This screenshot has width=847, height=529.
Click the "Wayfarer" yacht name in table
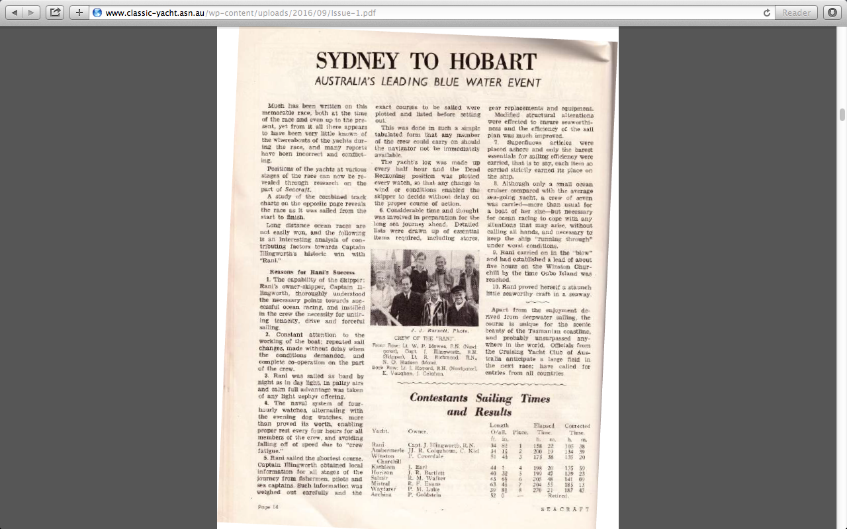coord(384,491)
